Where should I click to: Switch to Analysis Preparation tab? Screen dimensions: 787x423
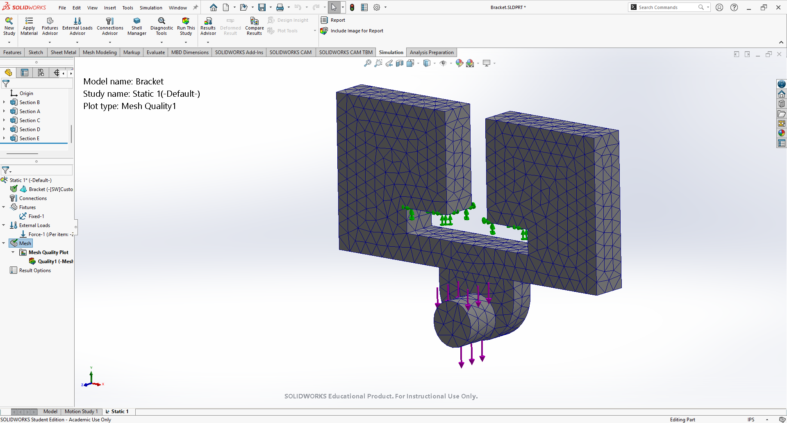pos(432,52)
